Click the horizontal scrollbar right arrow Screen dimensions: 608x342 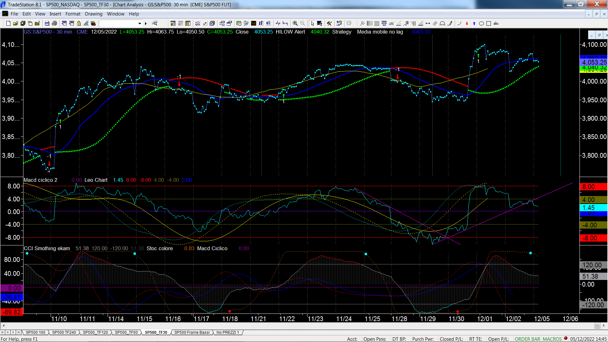604,326
